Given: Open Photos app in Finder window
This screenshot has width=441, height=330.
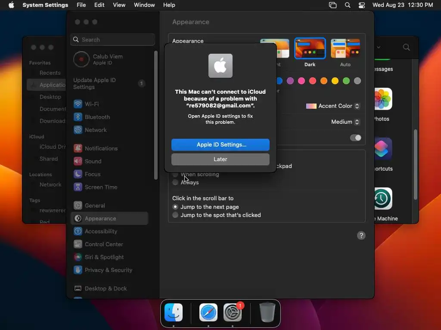Looking at the screenshot, I should tap(383, 99).
